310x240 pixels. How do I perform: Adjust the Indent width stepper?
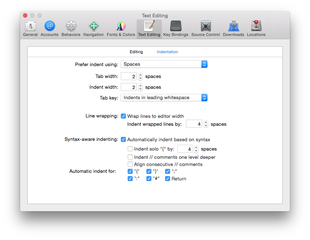tap(140, 87)
